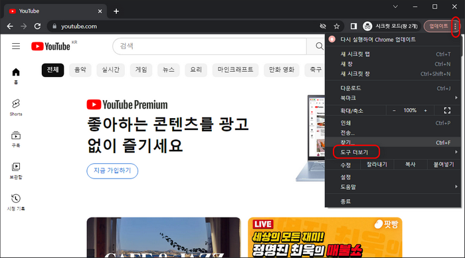Reload the YouTube page
This screenshot has height=258, width=465.
tap(37, 27)
